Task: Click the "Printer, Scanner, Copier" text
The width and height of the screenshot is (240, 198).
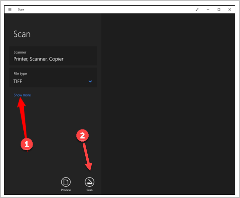Action: (39, 59)
